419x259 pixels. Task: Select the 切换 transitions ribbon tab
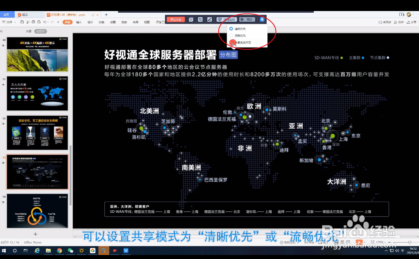point(102,22)
